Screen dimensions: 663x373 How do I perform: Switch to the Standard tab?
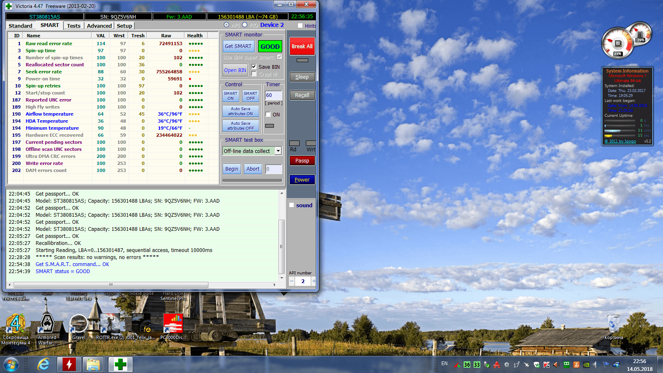click(x=20, y=26)
